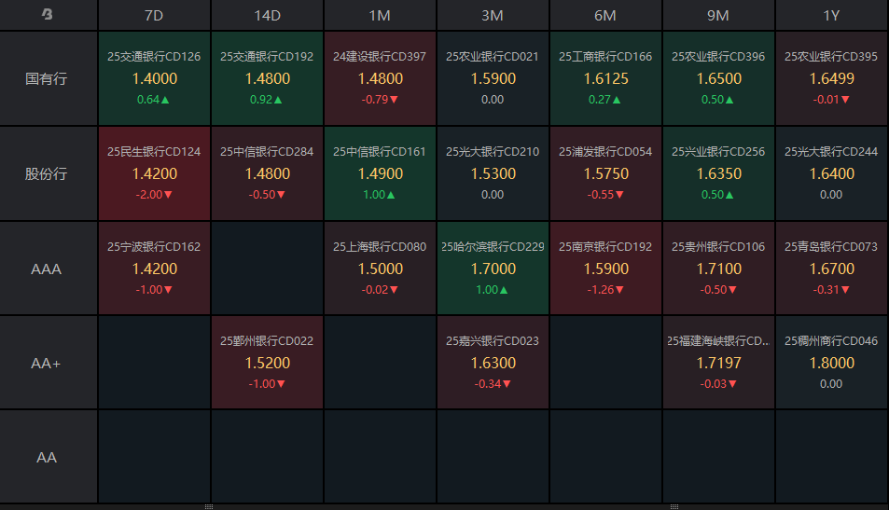Open the 25稠州商行CD046 quote cell
This screenshot has height=510, width=889.
831,363
